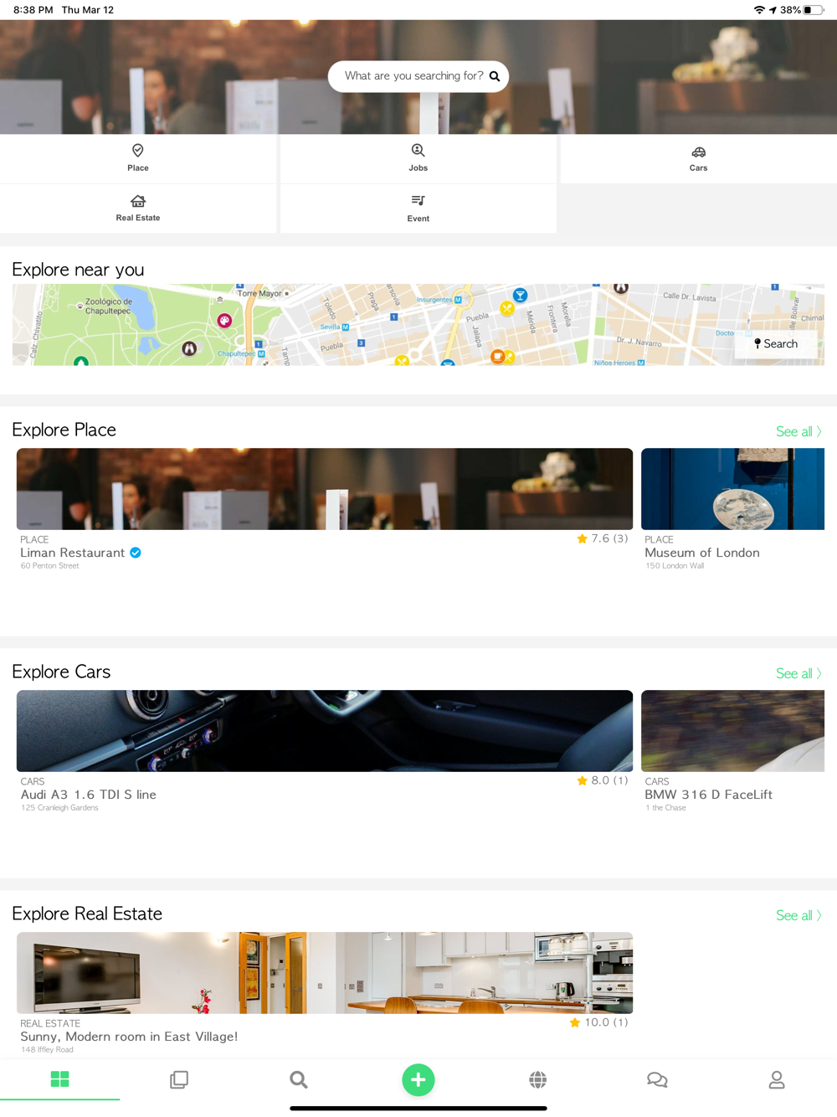Open BMW 316 D FaceLift photo
The image size is (837, 1117).
pos(732,731)
